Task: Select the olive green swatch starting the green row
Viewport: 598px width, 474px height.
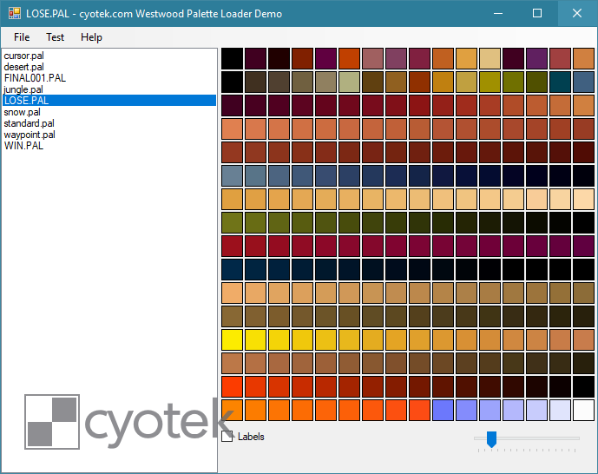Action: (232, 223)
